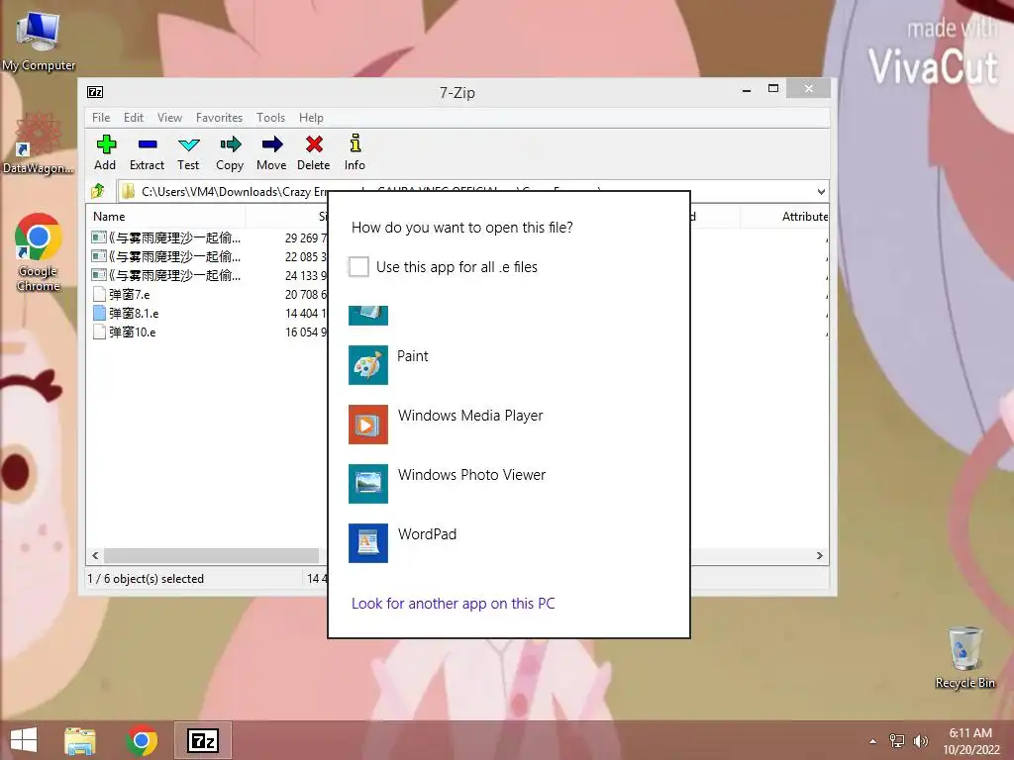Click the '1 / 6 object(s) selected' status text
Image resolution: width=1014 pixels, height=760 pixels.
[146, 578]
